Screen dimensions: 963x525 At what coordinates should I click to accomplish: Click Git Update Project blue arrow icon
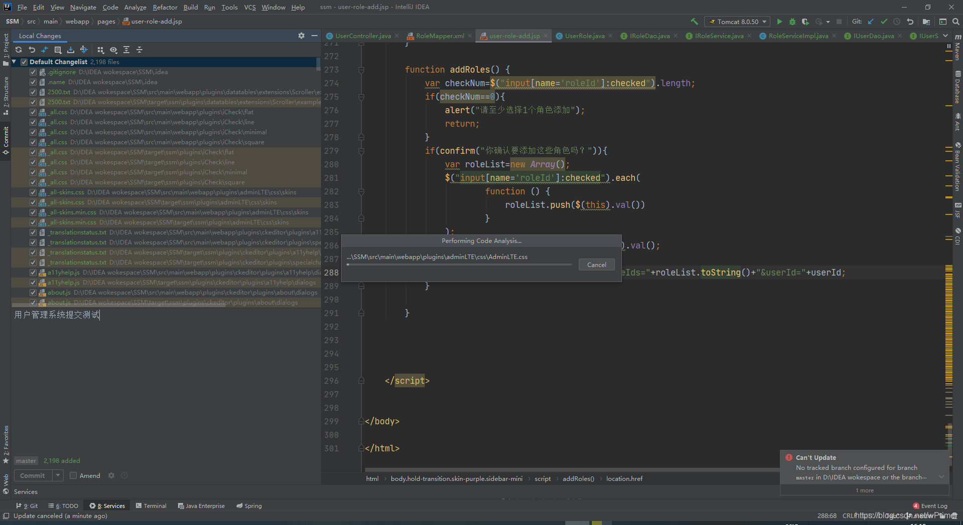(871, 22)
